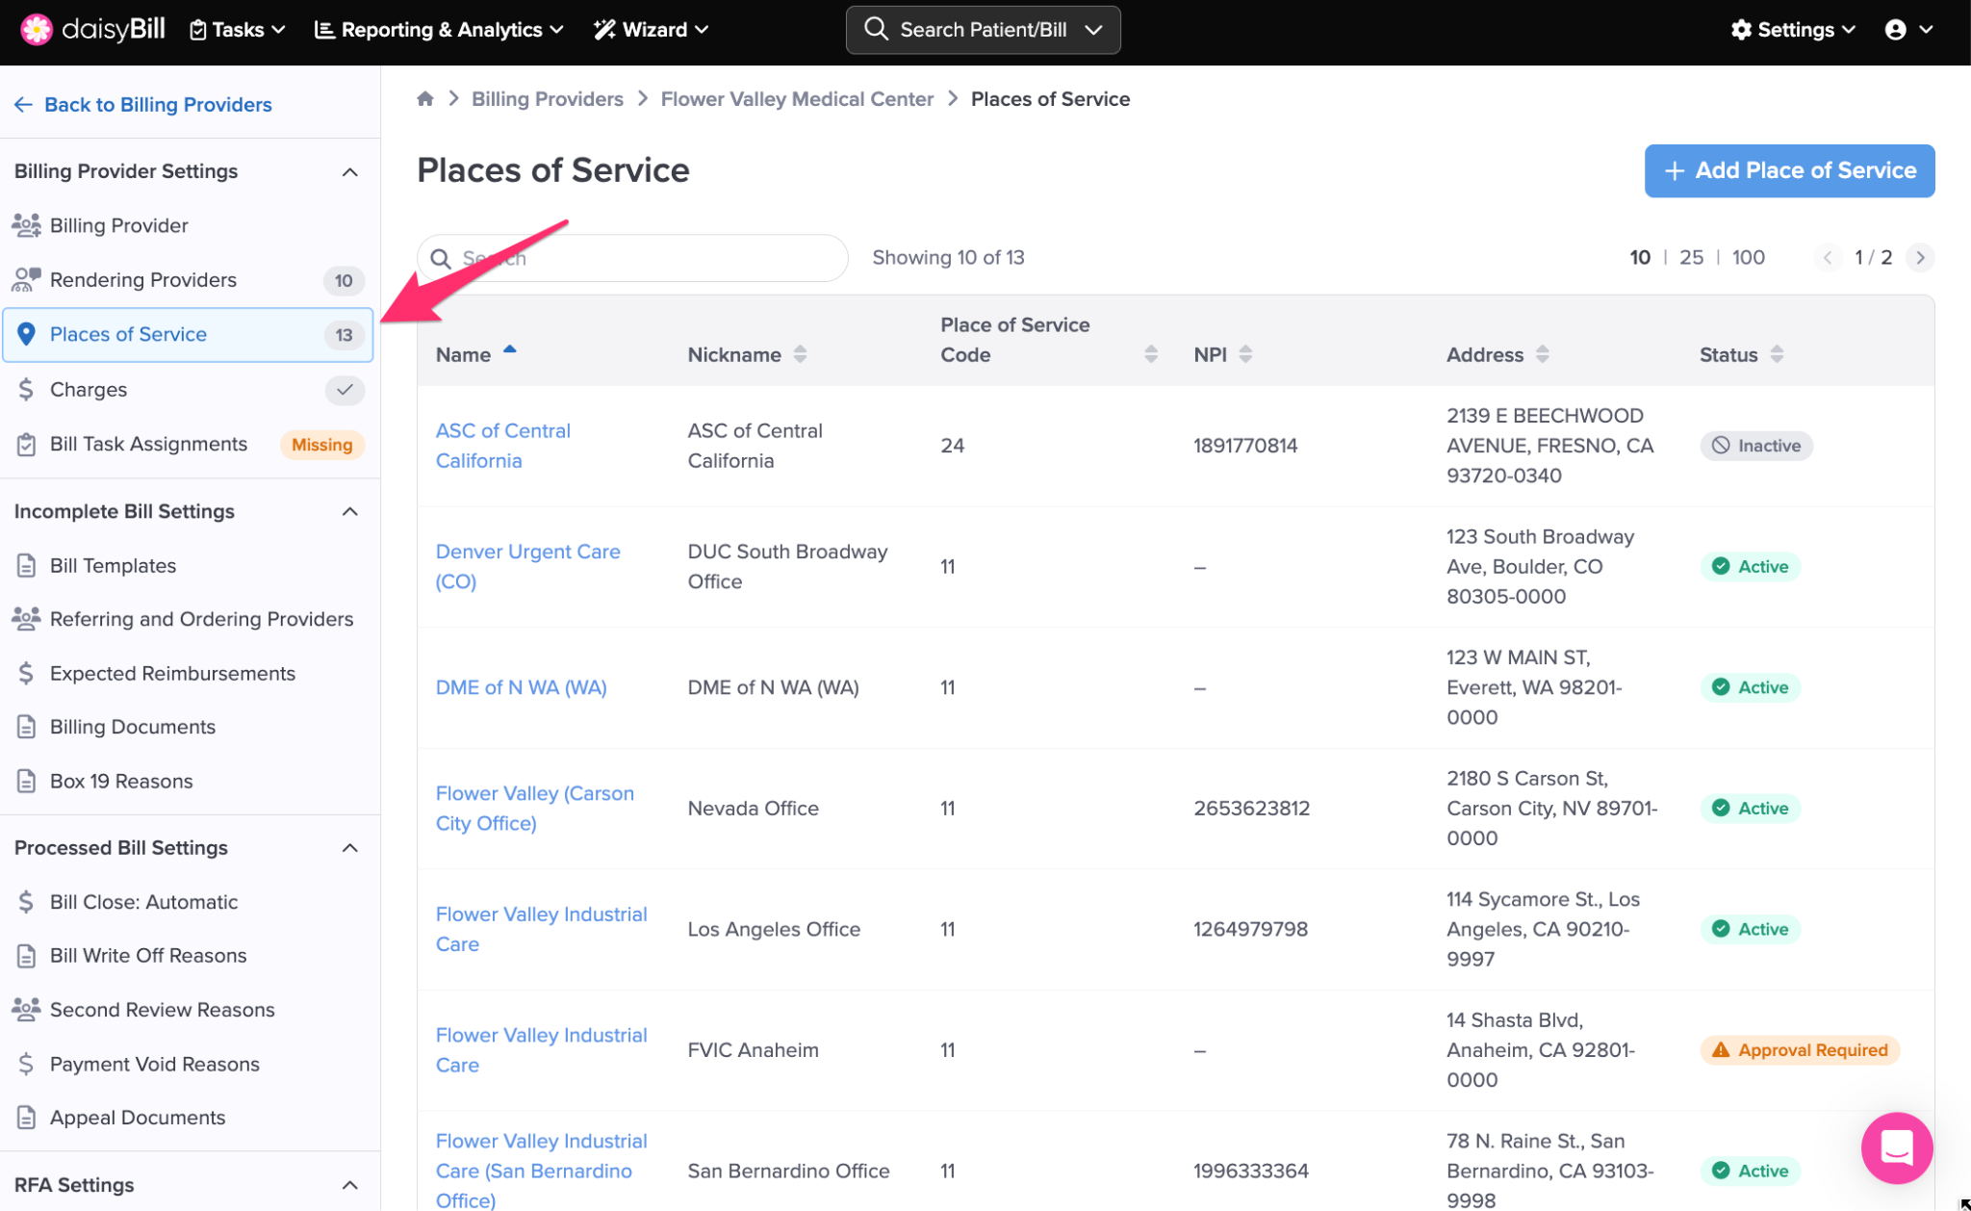Click the user account avatar icon
The image size is (1971, 1211).
click(1895, 30)
